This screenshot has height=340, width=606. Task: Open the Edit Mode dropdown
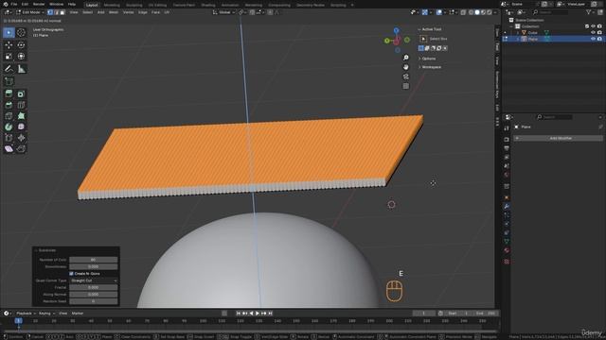click(x=29, y=12)
